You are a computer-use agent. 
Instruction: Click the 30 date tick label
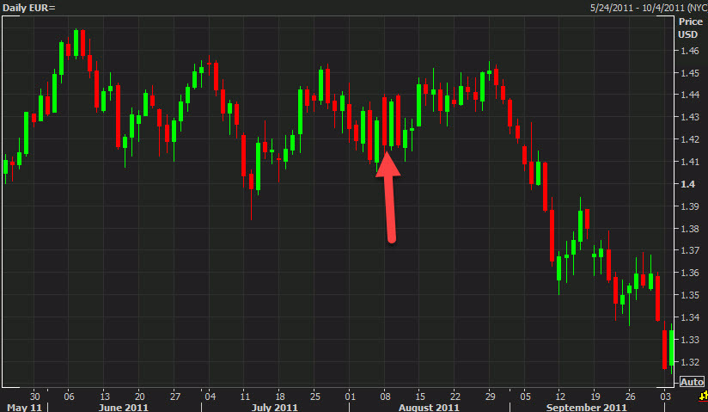pos(34,397)
